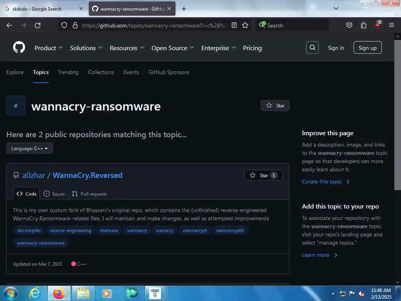401x301 pixels.
Task: Expand the Enterprise navigation menu
Action: pos(219,48)
